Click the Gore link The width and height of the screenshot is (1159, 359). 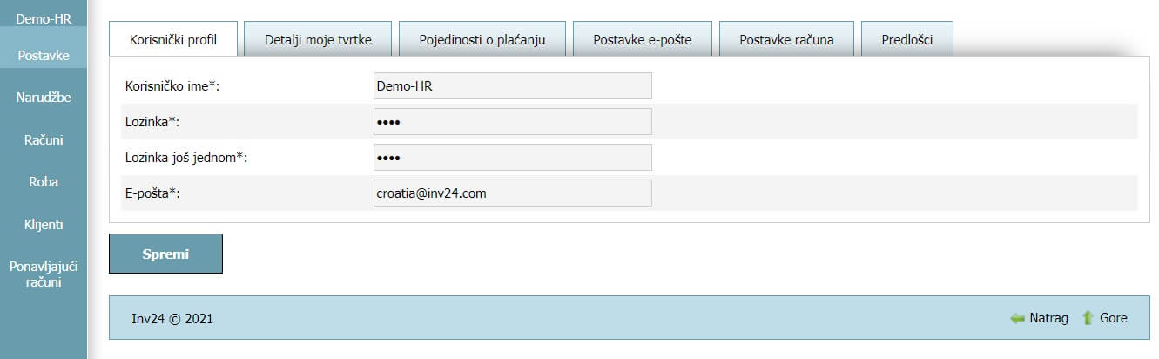[1114, 318]
